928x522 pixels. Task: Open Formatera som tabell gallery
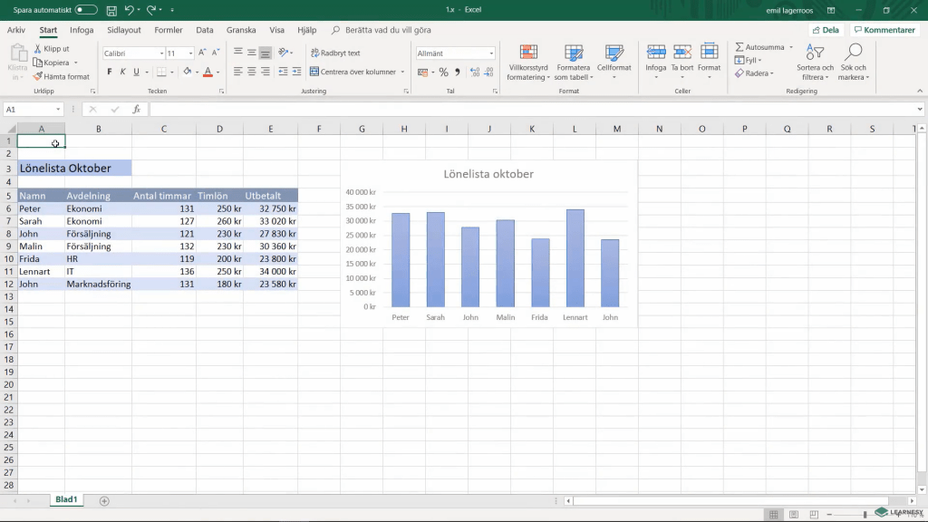tap(573, 63)
